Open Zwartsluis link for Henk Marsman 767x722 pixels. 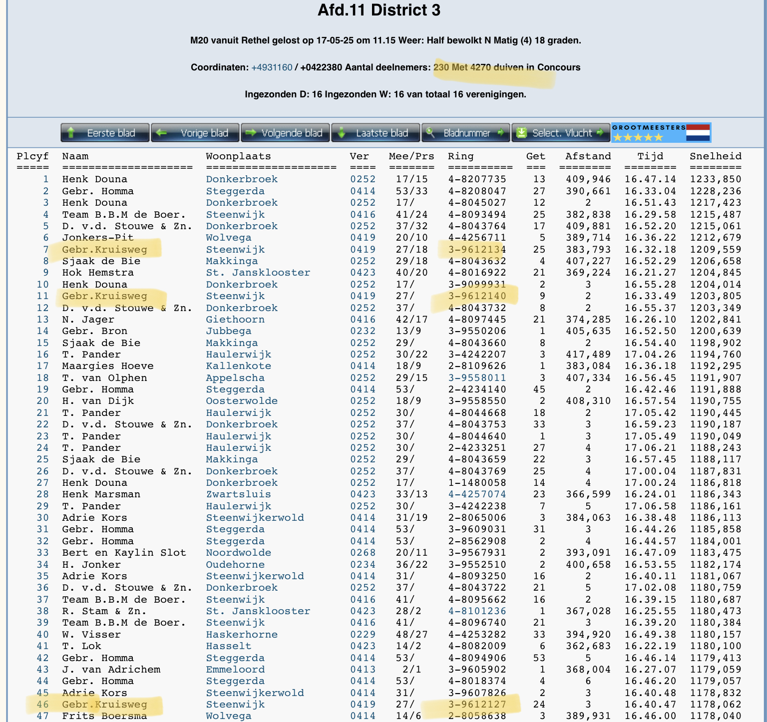click(x=239, y=494)
